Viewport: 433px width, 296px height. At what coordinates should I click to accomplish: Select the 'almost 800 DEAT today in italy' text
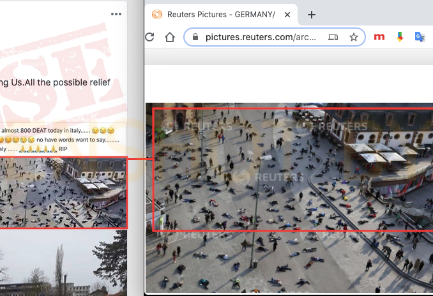[45, 131]
